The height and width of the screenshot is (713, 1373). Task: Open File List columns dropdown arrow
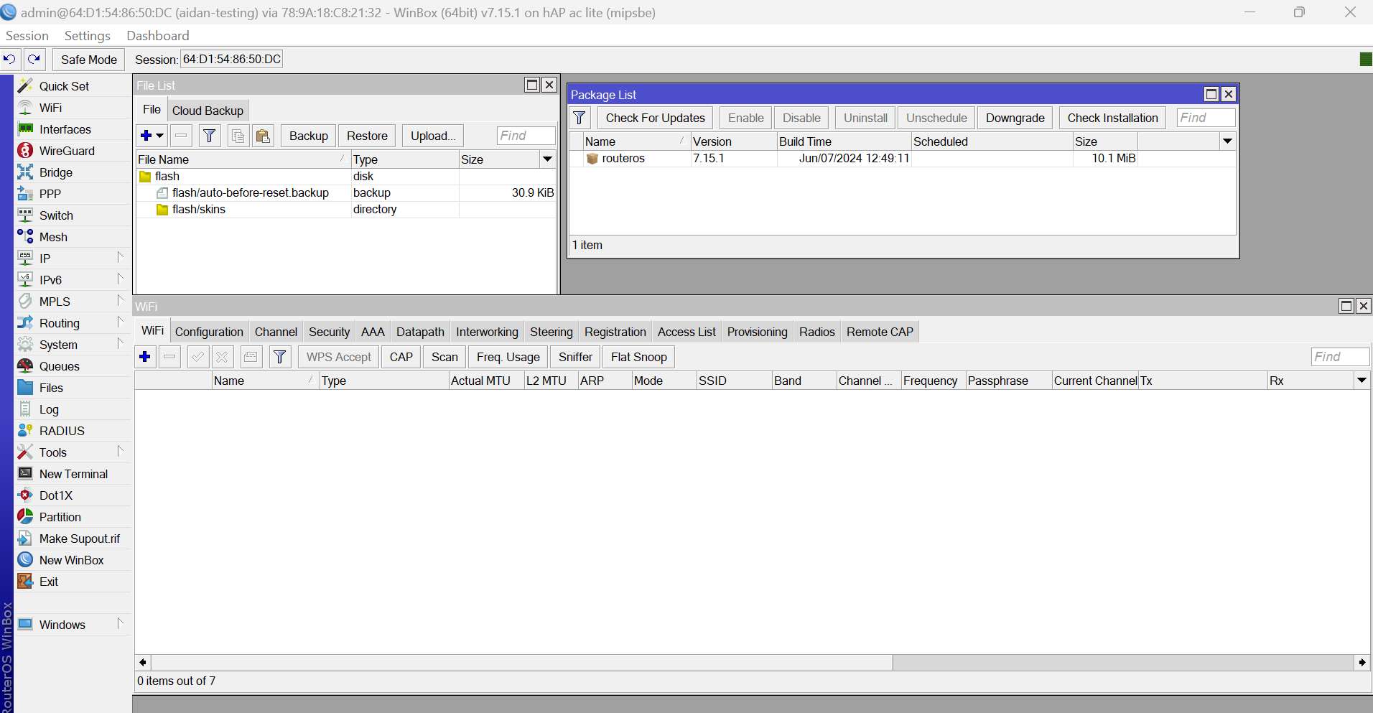click(x=548, y=159)
